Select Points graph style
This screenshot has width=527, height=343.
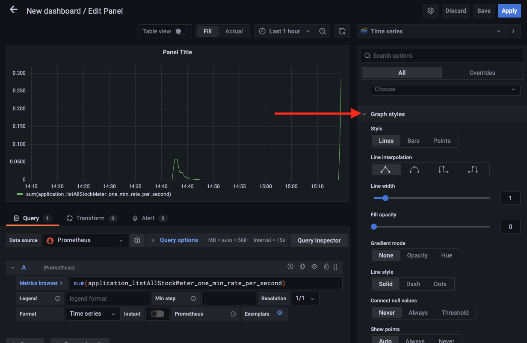coord(442,141)
